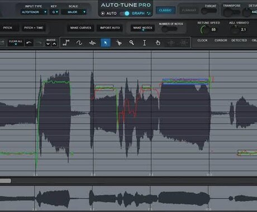
Task: Select the Arrow pointer tool
Action: [106, 43]
